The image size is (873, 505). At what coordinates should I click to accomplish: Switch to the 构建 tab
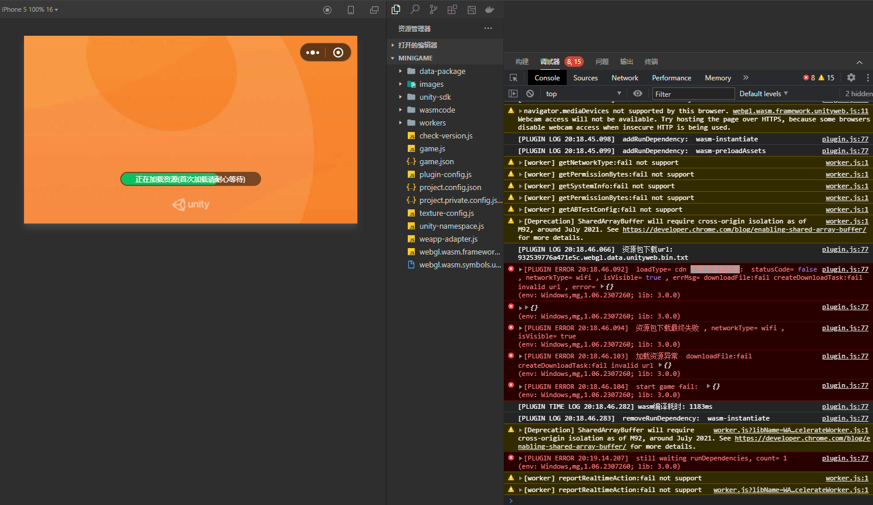coord(522,62)
